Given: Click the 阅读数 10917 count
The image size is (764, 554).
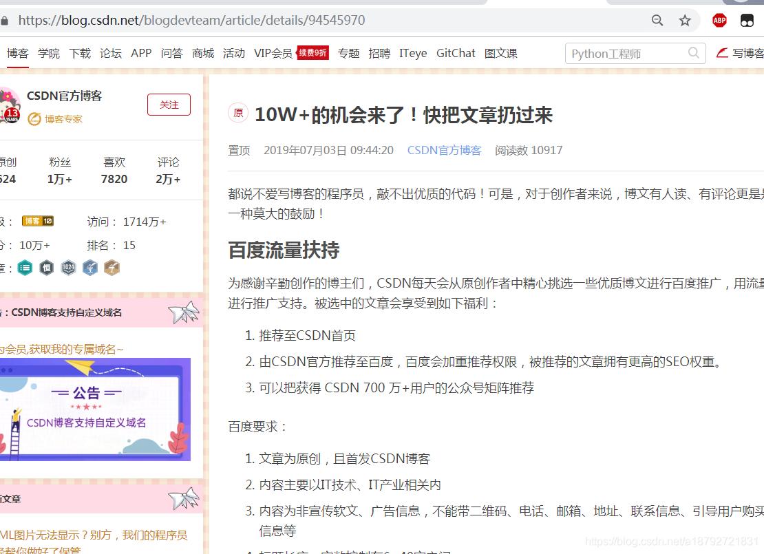Looking at the screenshot, I should [529, 150].
